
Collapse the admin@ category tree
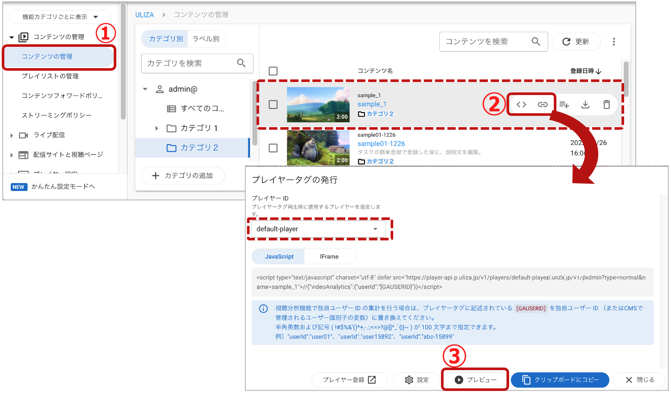tap(145, 89)
